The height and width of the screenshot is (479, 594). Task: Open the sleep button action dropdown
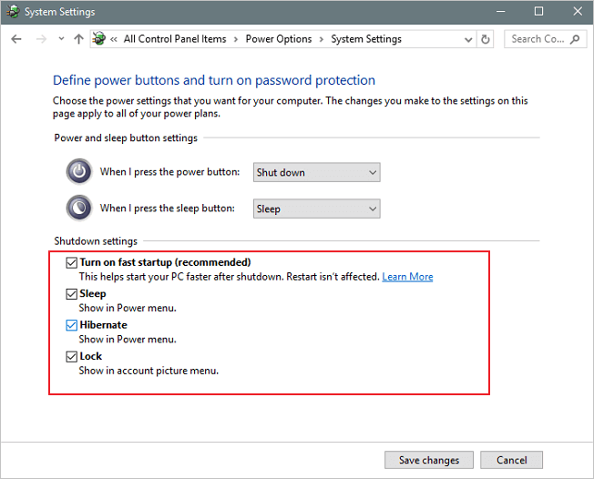click(316, 209)
